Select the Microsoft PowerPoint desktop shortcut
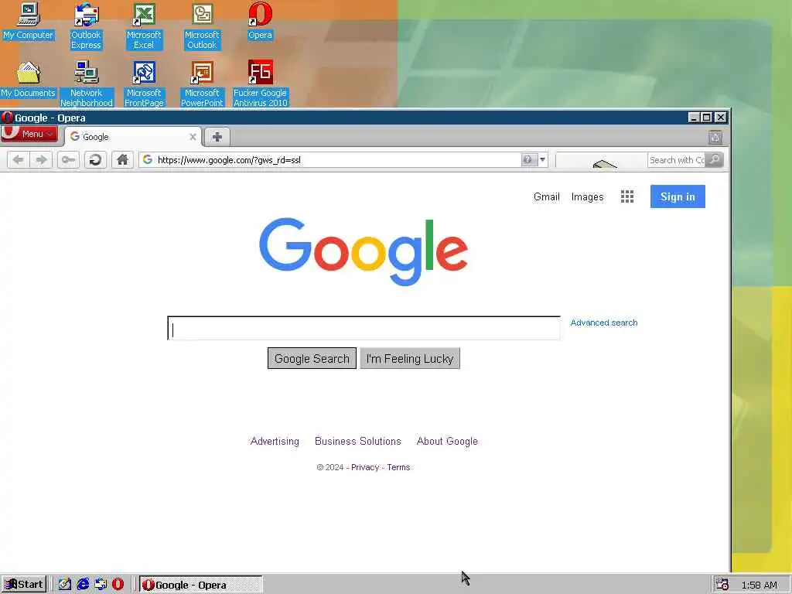This screenshot has width=792, height=594. [202, 84]
